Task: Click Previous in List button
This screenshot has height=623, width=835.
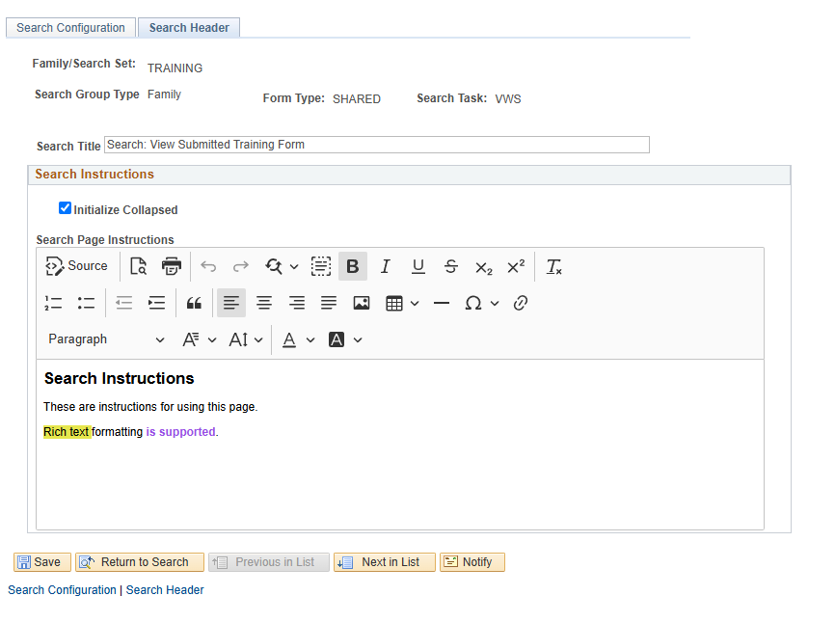Action: click(x=269, y=562)
